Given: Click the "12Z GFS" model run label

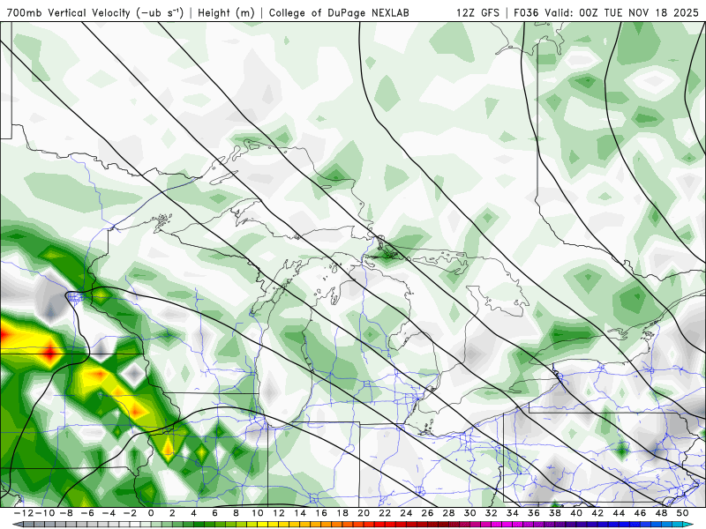Looking at the screenshot, I should point(477,12).
